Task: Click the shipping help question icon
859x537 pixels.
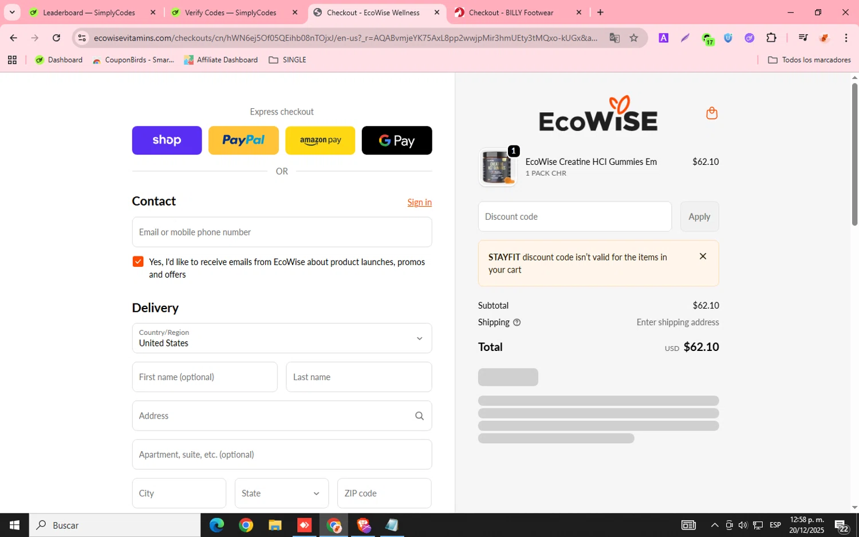Action: (517, 322)
